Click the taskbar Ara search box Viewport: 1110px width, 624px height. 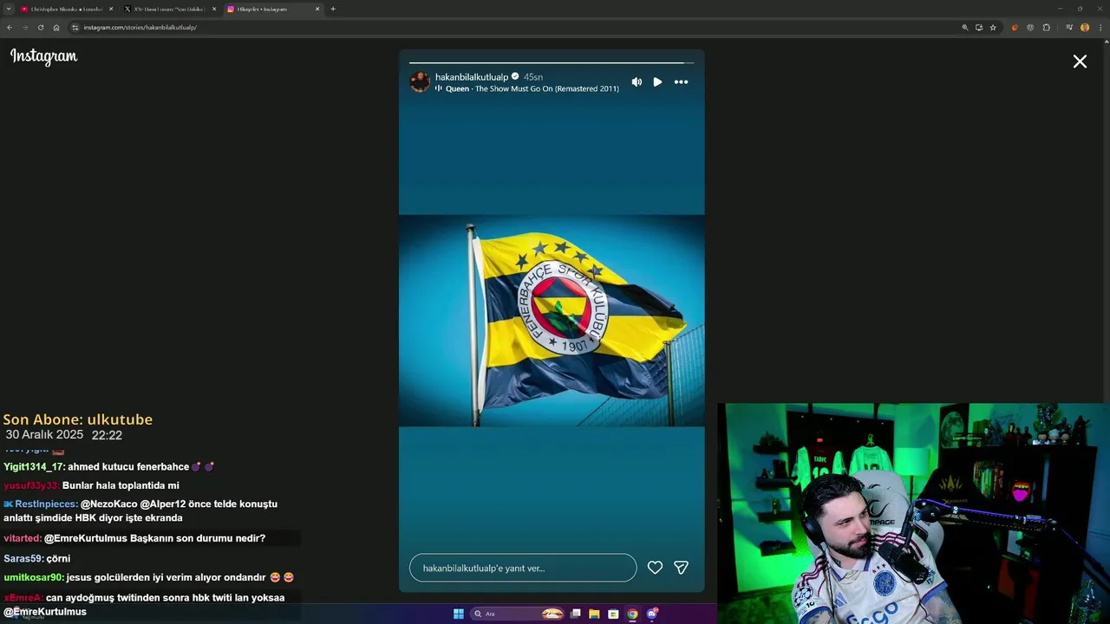click(518, 614)
